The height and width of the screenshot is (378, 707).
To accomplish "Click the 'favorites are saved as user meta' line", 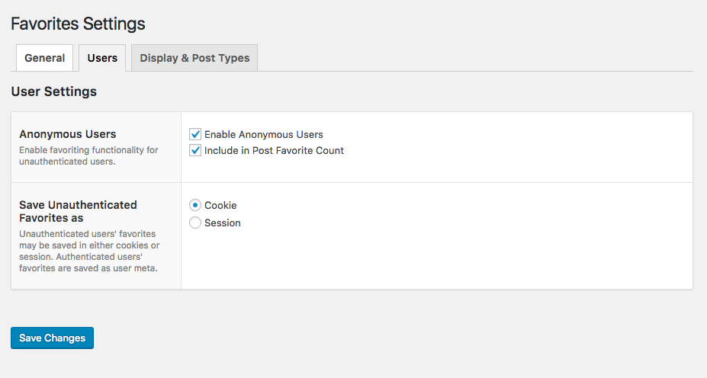I will click(x=88, y=267).
